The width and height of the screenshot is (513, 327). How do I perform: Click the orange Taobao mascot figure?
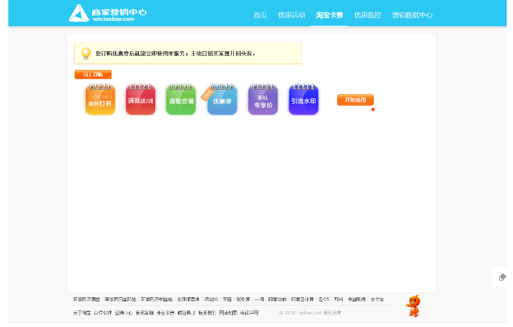point(413,306)
